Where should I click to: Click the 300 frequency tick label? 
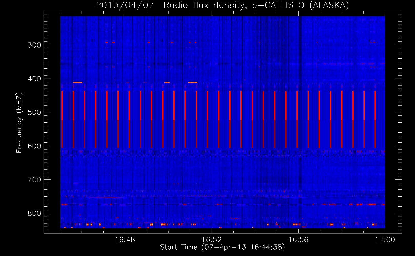point(34,45)
